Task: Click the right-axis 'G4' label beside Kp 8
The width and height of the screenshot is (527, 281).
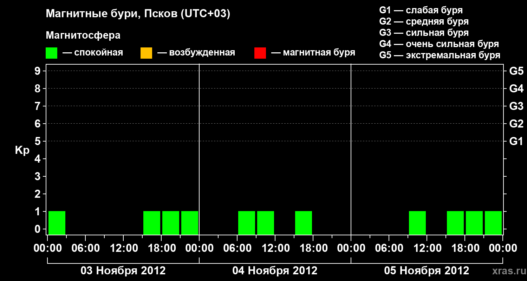Action: pyautogui.click(x=516, y=89)
